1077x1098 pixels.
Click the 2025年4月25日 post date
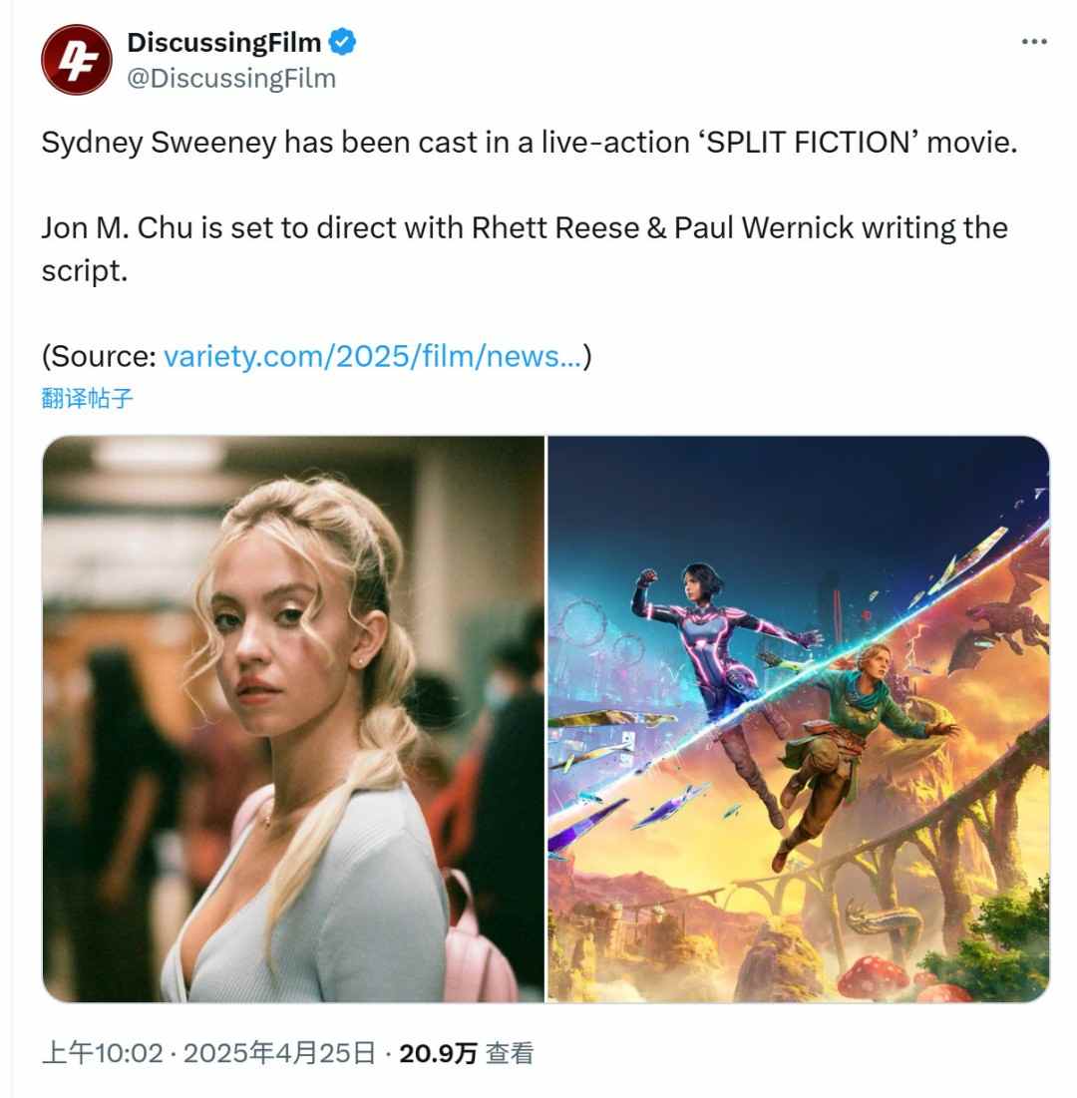(x=279, y=1052)
